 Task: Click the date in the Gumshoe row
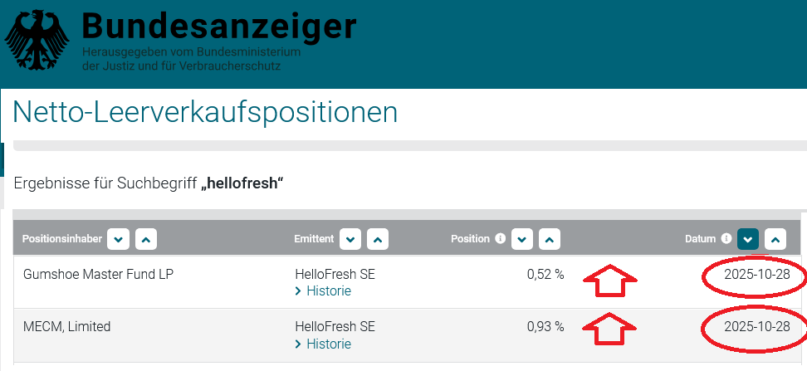756,274
